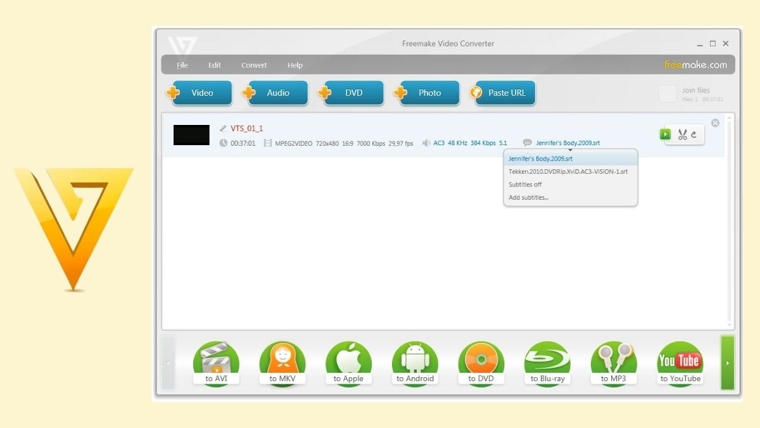This screenshot has width=760, height=428.
Task: Select the scissors icon to cut the video
Action: pyautogui.click(x=683, y=134)
